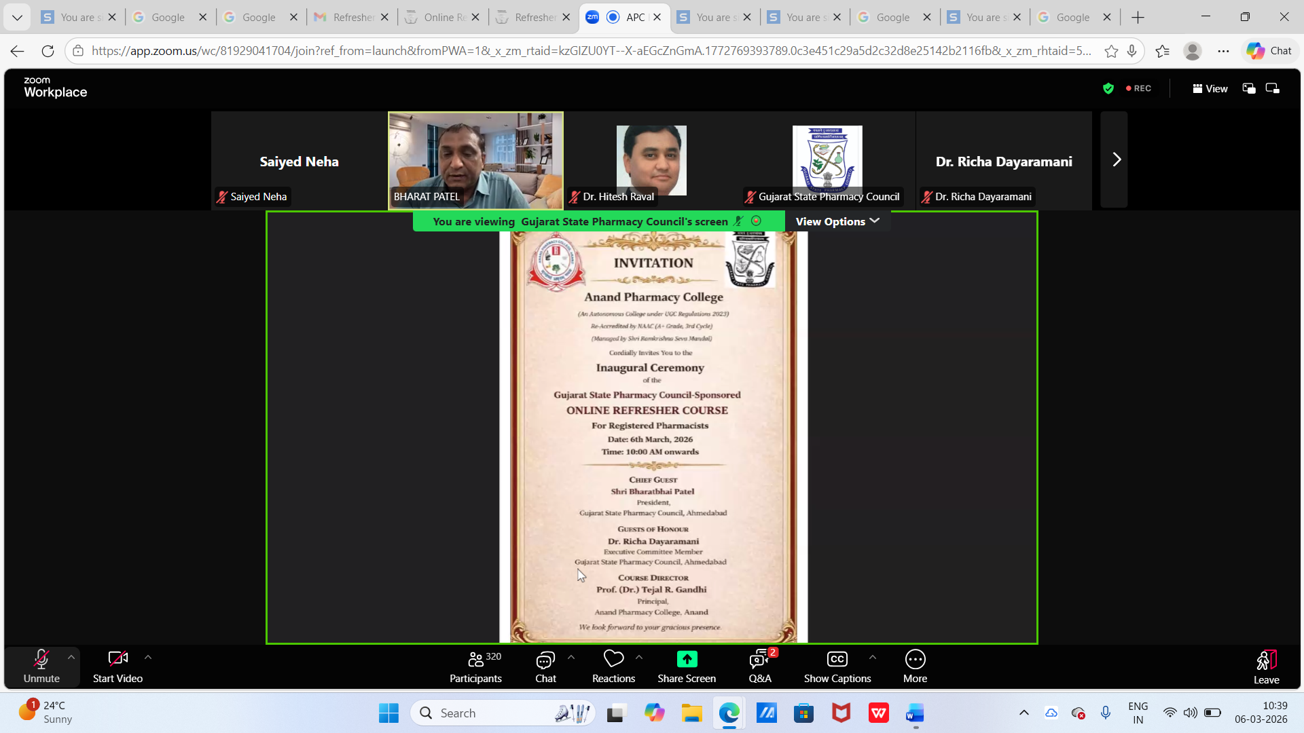Show next participants with right arrow

point(1116,159)
